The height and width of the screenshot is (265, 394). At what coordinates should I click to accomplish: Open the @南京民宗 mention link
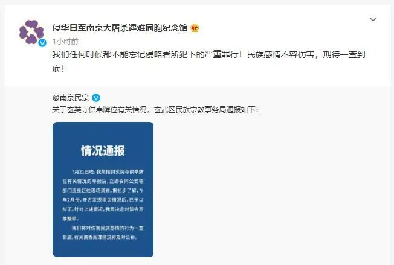(x=70, y=98)
